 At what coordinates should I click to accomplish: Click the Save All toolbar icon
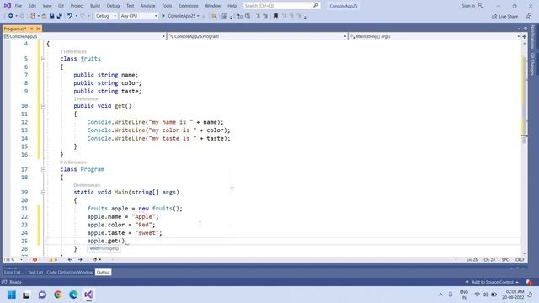(60, 16)
